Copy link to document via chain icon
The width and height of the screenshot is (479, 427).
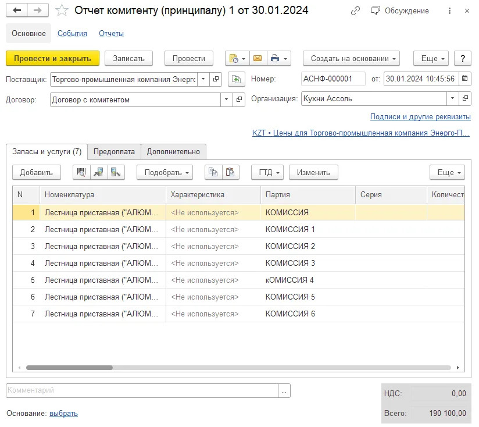tap(355, 11)
